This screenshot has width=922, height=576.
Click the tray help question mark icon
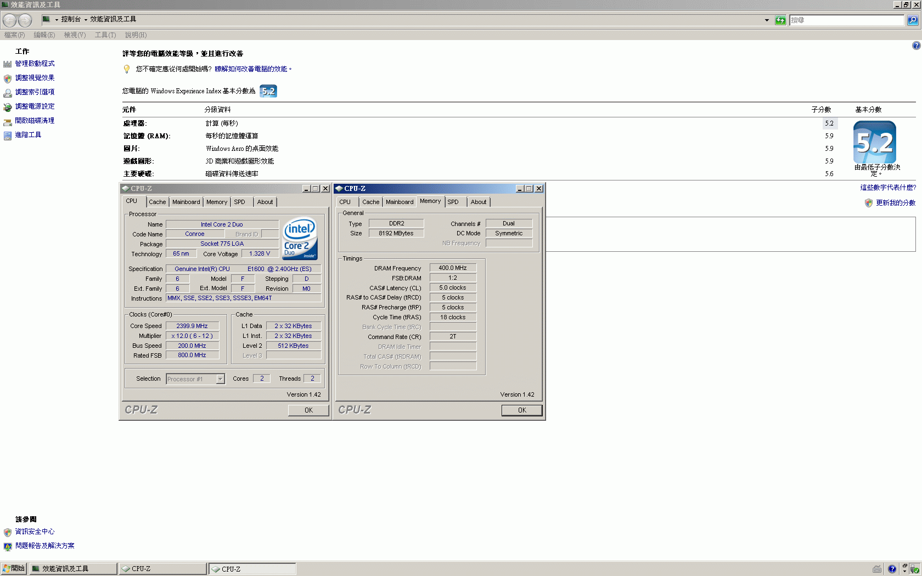pyautogui.click(x=892, y=569)
